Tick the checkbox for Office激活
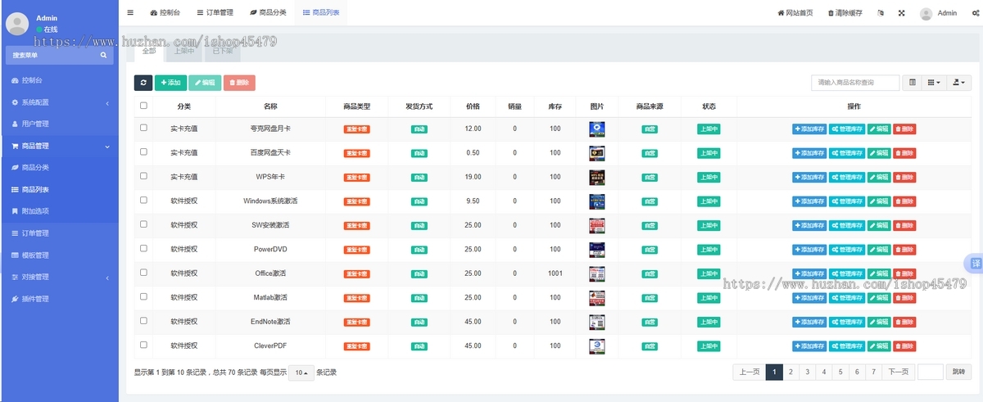983x402 pixels. (144, 272)
